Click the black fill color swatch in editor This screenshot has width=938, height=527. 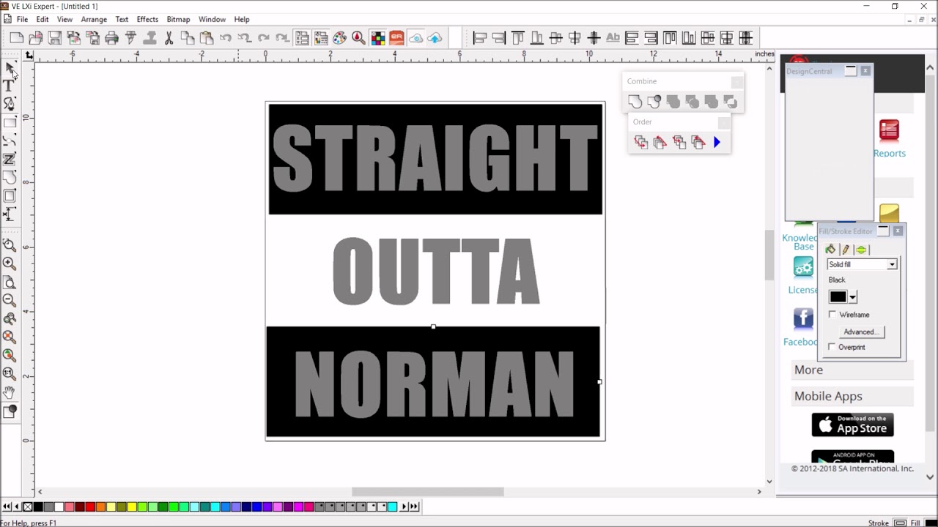coord(838,297)
